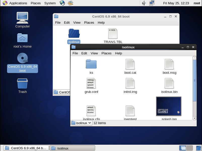Click the Computer desktop icon
The height and width of the screenshot is (151, 202).
[x=22, y=18]
